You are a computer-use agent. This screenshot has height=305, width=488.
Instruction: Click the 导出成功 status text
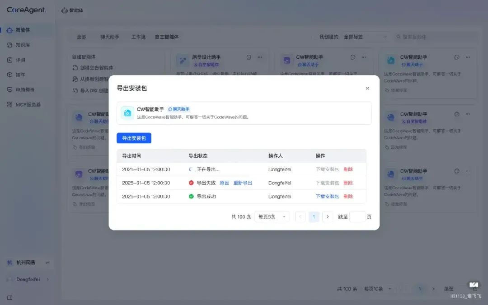[206, 197]
